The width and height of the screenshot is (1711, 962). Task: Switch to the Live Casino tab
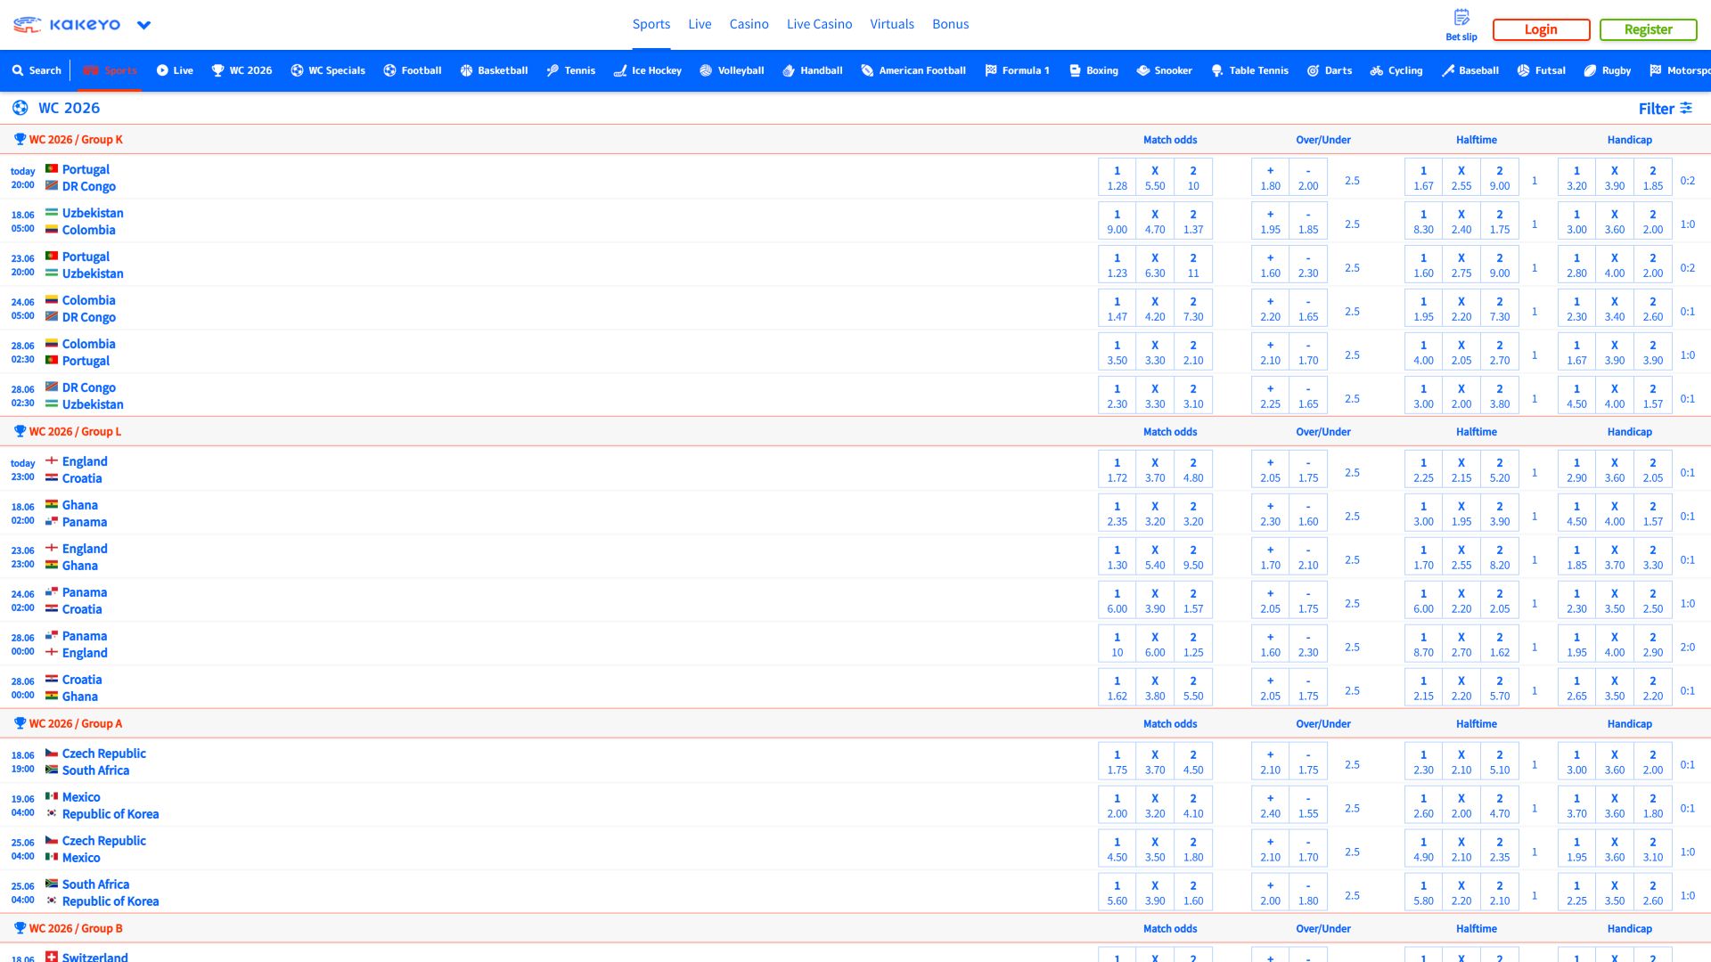pos(819,24)
